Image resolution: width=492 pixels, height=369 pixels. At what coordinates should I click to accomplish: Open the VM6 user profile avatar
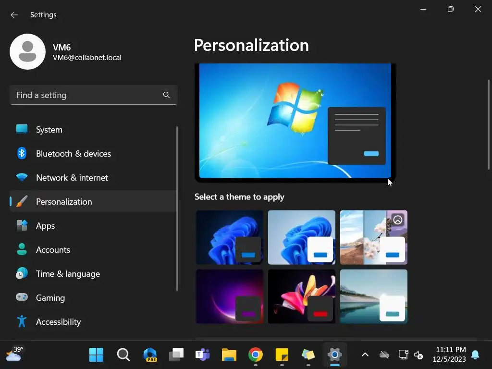click(x=27, y=51)
